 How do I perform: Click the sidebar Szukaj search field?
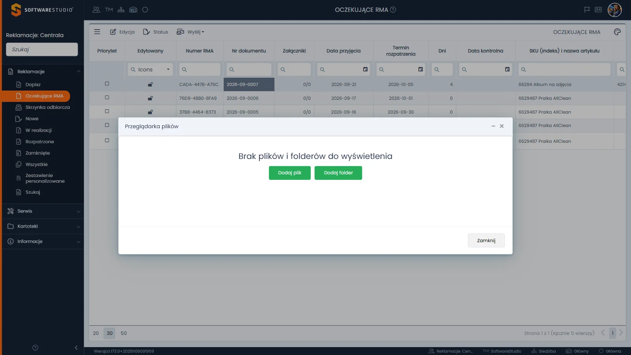[42, 49]
